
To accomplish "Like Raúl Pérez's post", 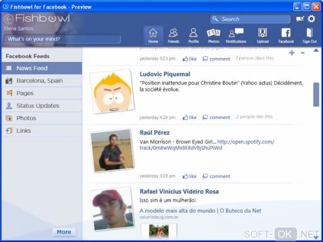I will click(x=189, y=176).
